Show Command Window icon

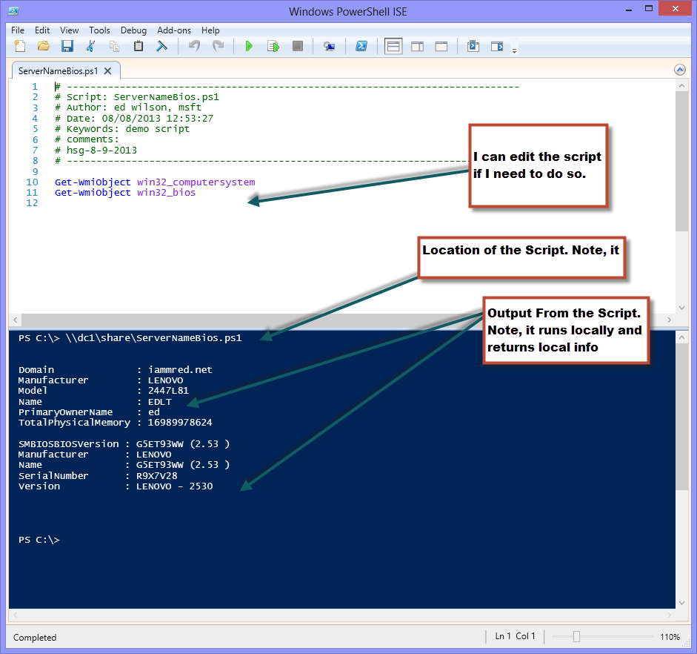473,46
